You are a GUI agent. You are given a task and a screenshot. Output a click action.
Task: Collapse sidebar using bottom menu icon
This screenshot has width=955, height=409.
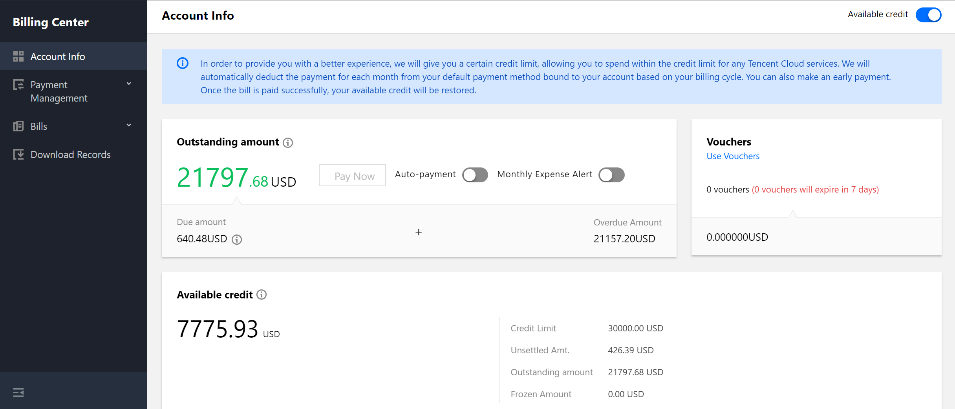coord(18,392)
